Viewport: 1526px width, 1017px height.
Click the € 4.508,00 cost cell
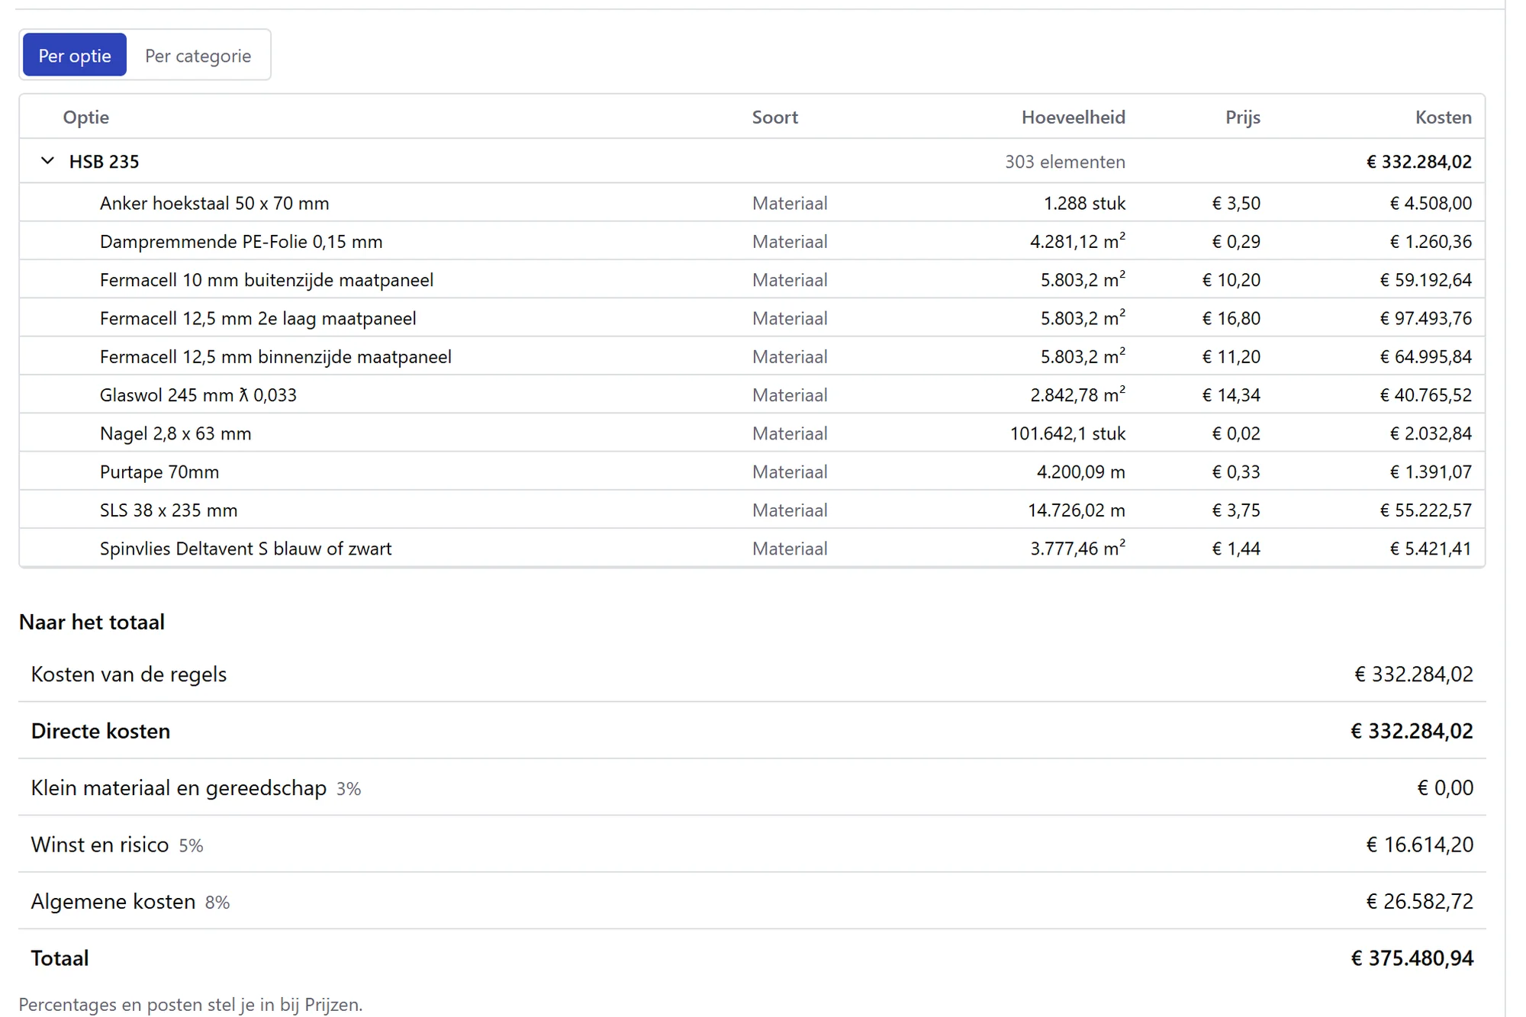pyautogui.click(x=1431, y=203)
